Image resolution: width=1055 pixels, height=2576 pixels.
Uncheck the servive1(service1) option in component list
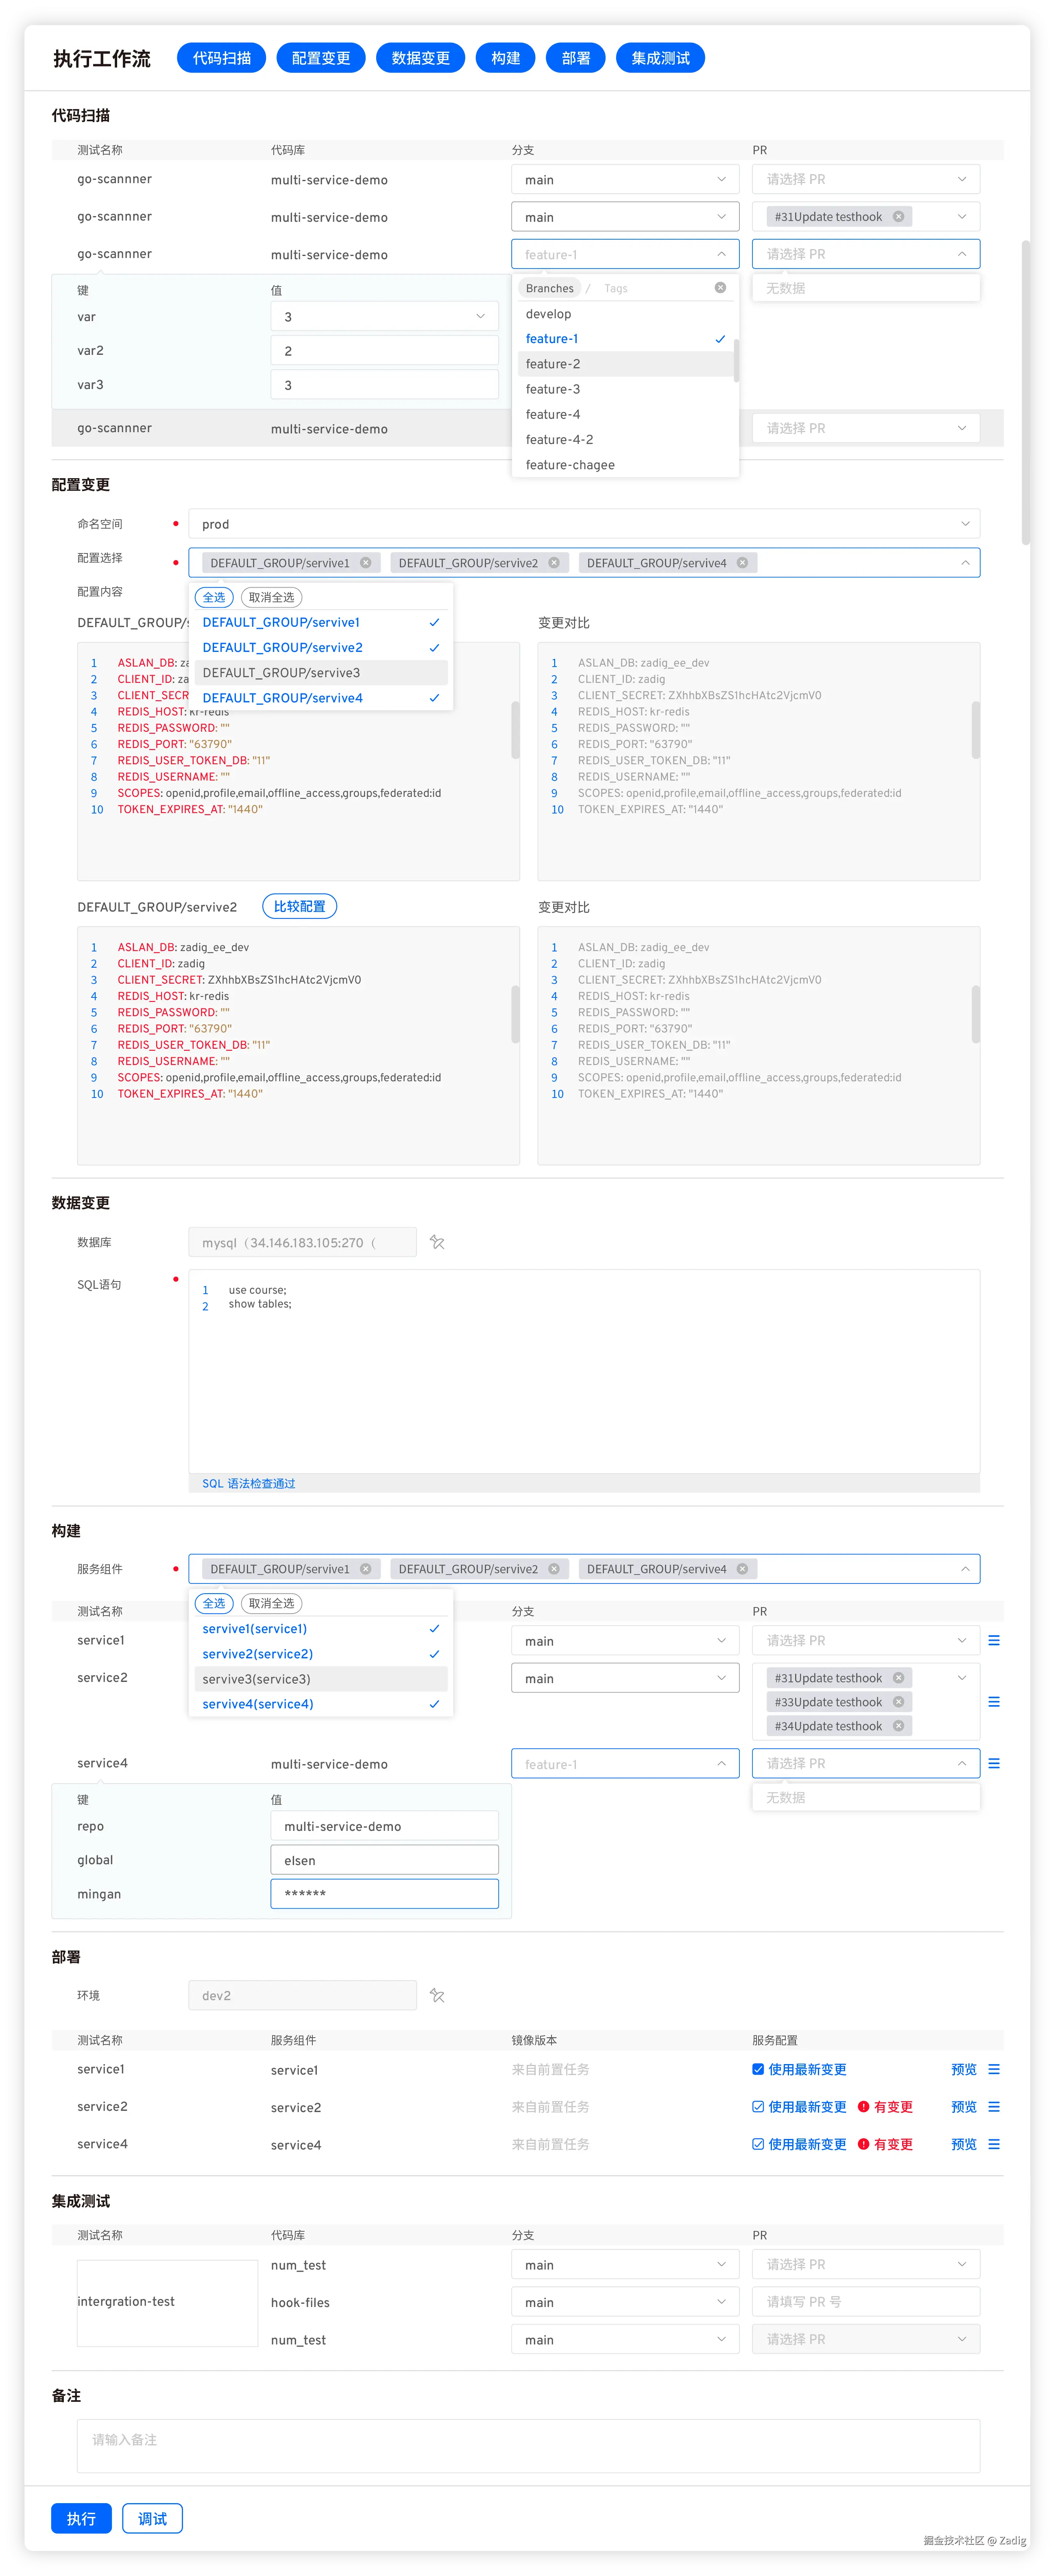point(321,1629)
